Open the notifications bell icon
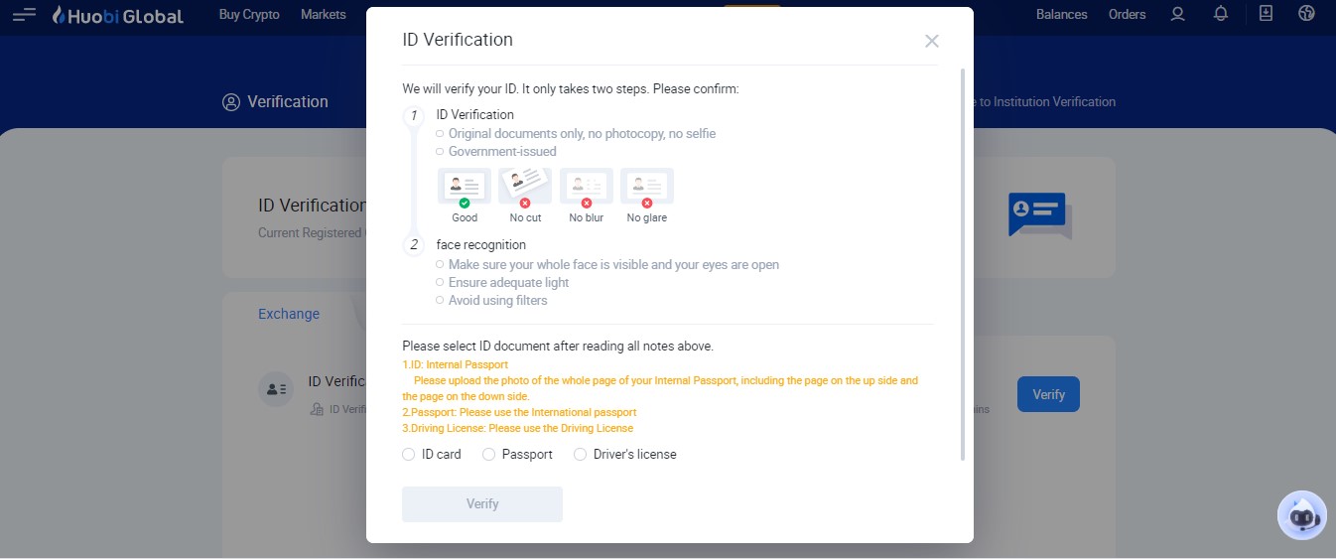The height and width of the screenshot is (559, 1336). coord(1221,14)
